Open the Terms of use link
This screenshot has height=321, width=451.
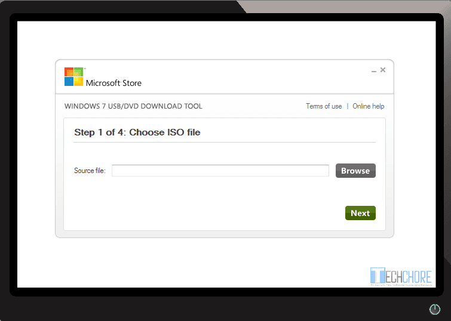(x=324, y=106)
